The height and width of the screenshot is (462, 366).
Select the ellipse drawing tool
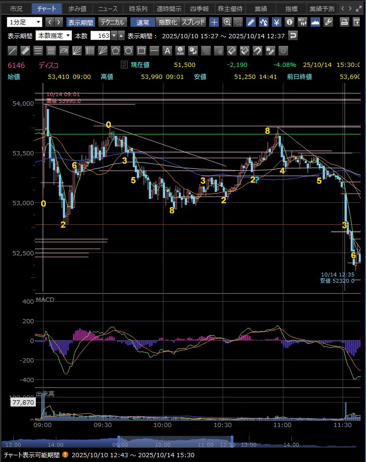point(129,51)
